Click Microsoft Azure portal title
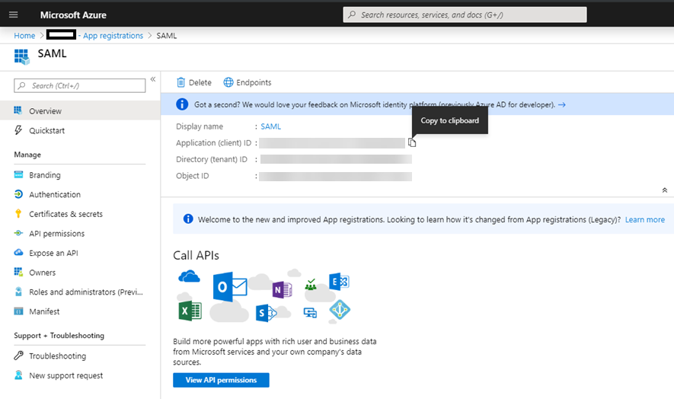The height and width of the screenshot is (399, 674). (73, 15)
